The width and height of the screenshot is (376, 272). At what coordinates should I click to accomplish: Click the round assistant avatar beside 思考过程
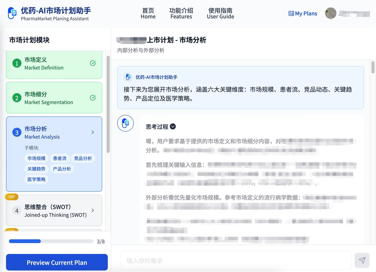click(125, 123)
